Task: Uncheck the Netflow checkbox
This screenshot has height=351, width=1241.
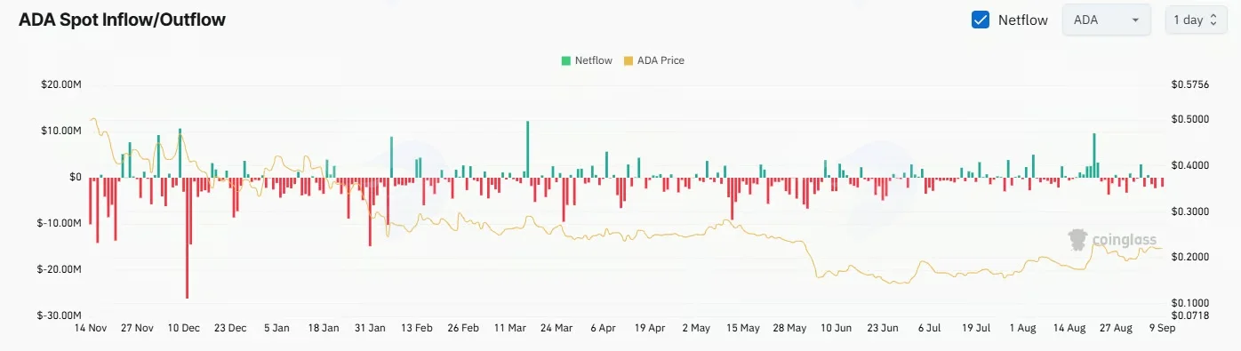Action: pos(981,20)
